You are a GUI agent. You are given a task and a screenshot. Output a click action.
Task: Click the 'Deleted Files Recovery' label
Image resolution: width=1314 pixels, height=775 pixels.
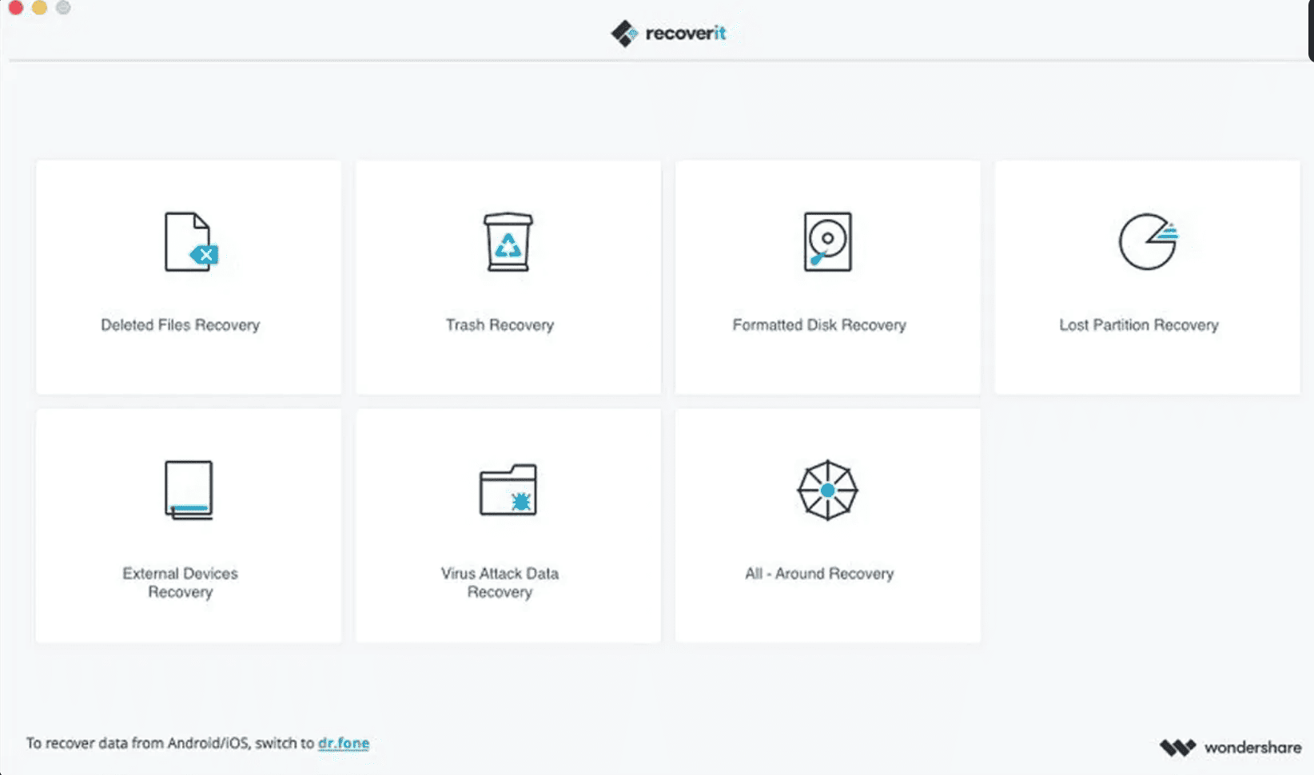tap(181, 325)
